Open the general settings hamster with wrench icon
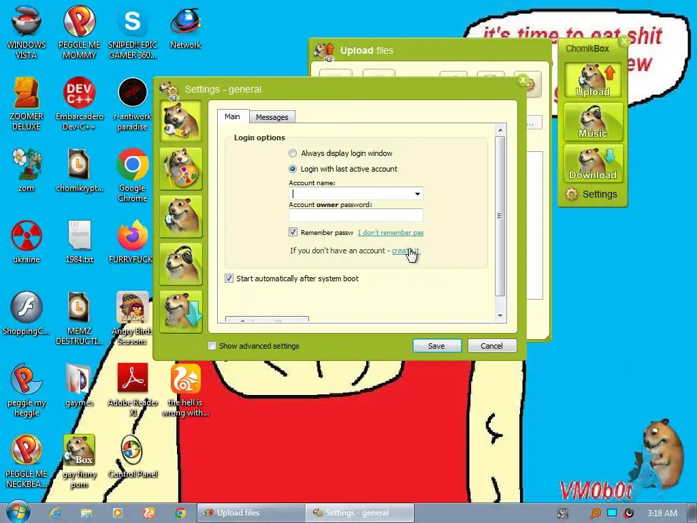The width and height of the screenshot is (697, 523). (181, 121)
